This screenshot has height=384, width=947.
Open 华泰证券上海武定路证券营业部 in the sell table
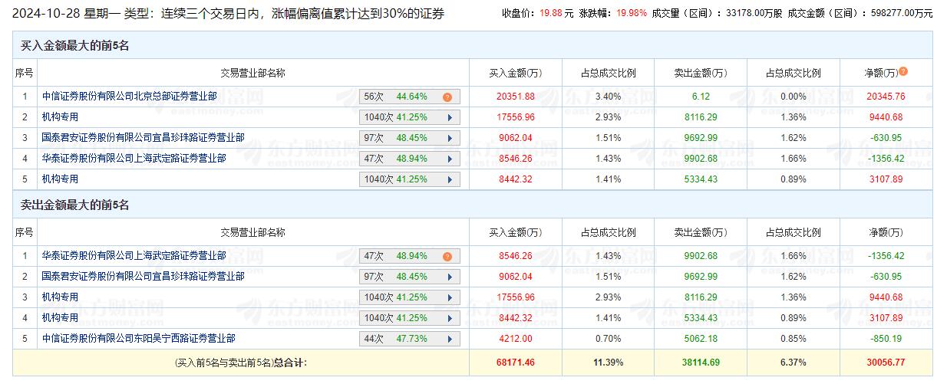(134, 256)
